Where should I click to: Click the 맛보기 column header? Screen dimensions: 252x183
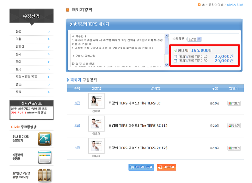click(x=234, y=88)
